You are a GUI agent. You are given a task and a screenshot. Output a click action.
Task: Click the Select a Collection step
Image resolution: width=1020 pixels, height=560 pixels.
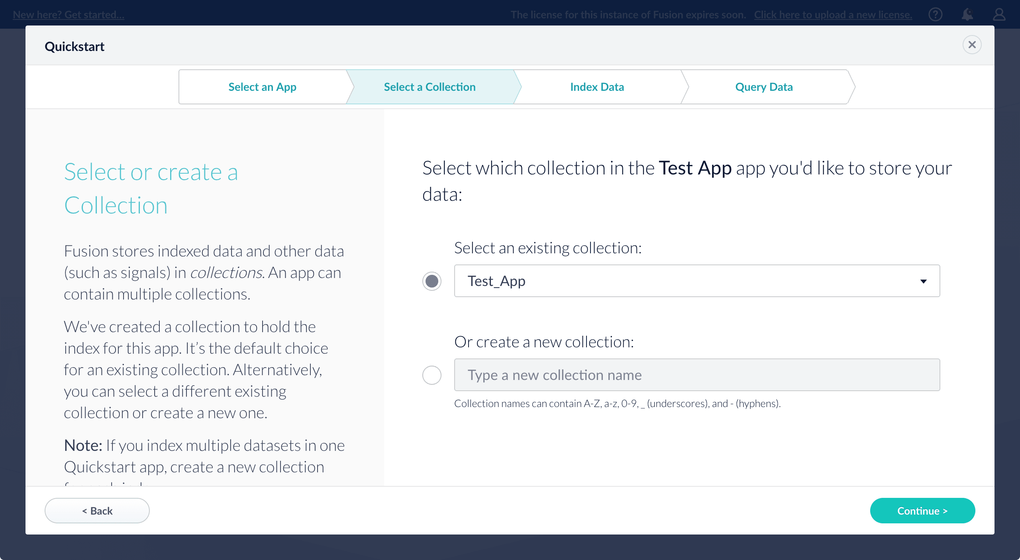click(430, 87)
